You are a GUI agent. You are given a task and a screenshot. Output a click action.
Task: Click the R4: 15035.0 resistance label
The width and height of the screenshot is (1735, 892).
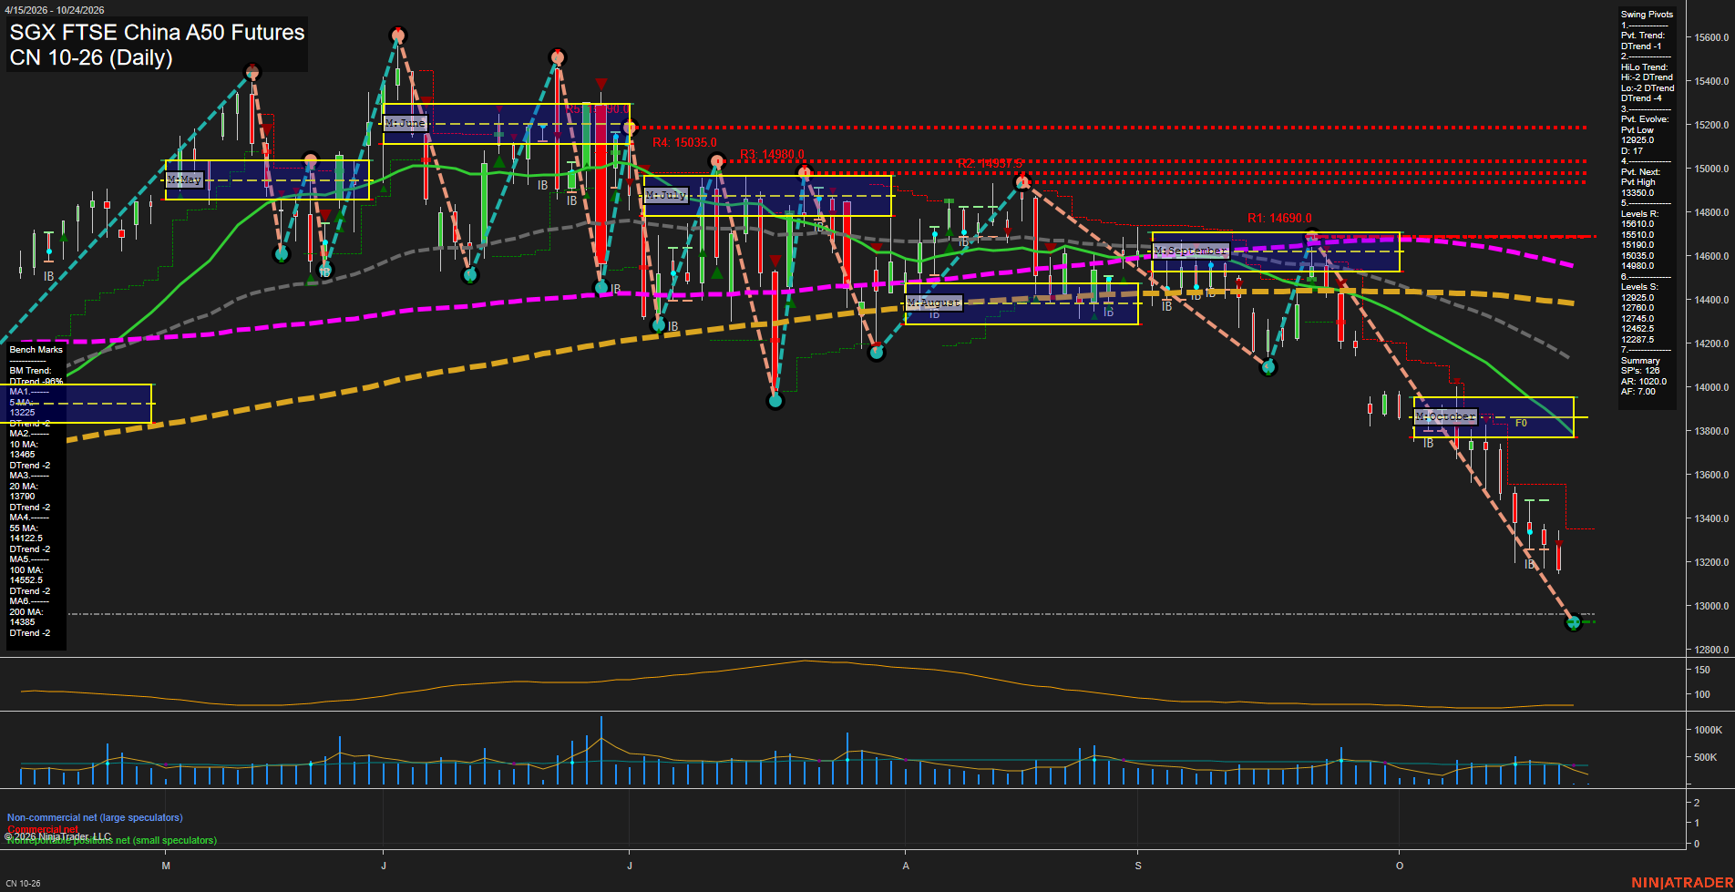coord(684,143)
